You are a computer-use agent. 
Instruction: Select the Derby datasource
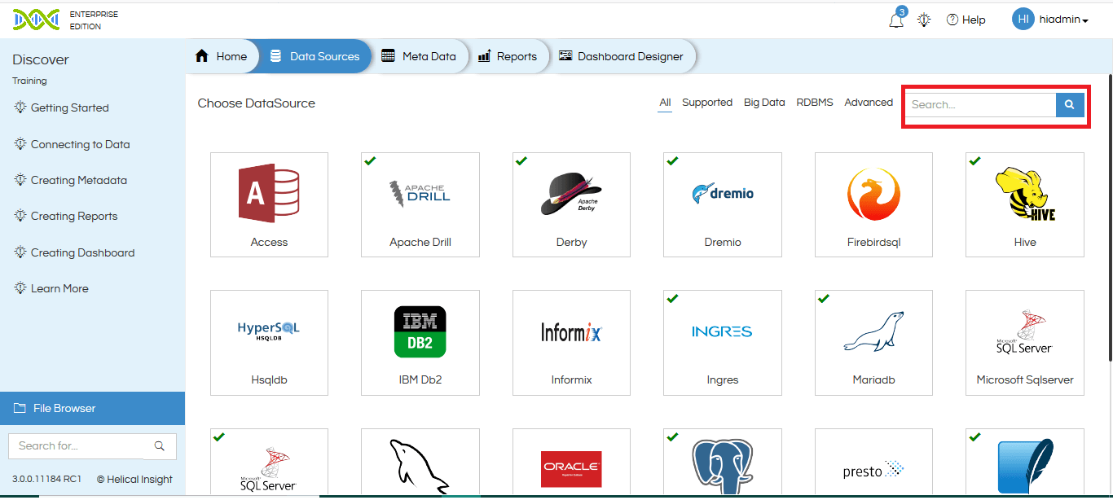[x=571, y=204]
